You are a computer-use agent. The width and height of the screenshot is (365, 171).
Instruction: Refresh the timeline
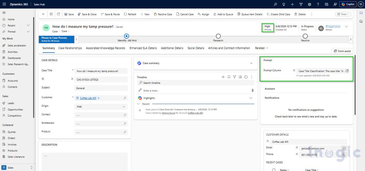[246, 77]
